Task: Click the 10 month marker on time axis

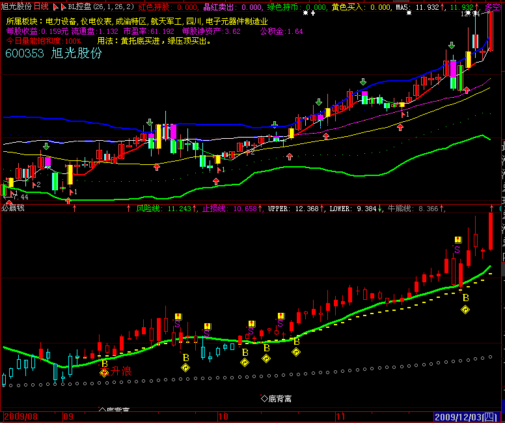Action: click(x=223, y=417)
